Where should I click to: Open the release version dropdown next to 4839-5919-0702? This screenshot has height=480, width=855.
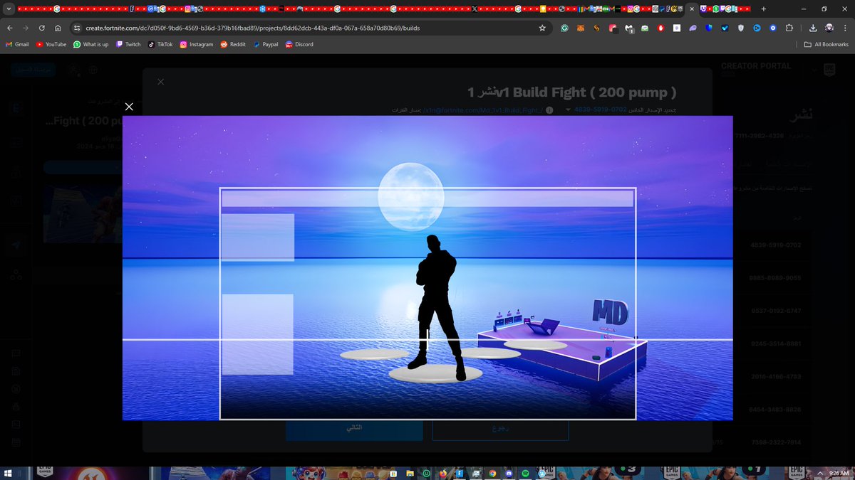(x=568, y=110)
